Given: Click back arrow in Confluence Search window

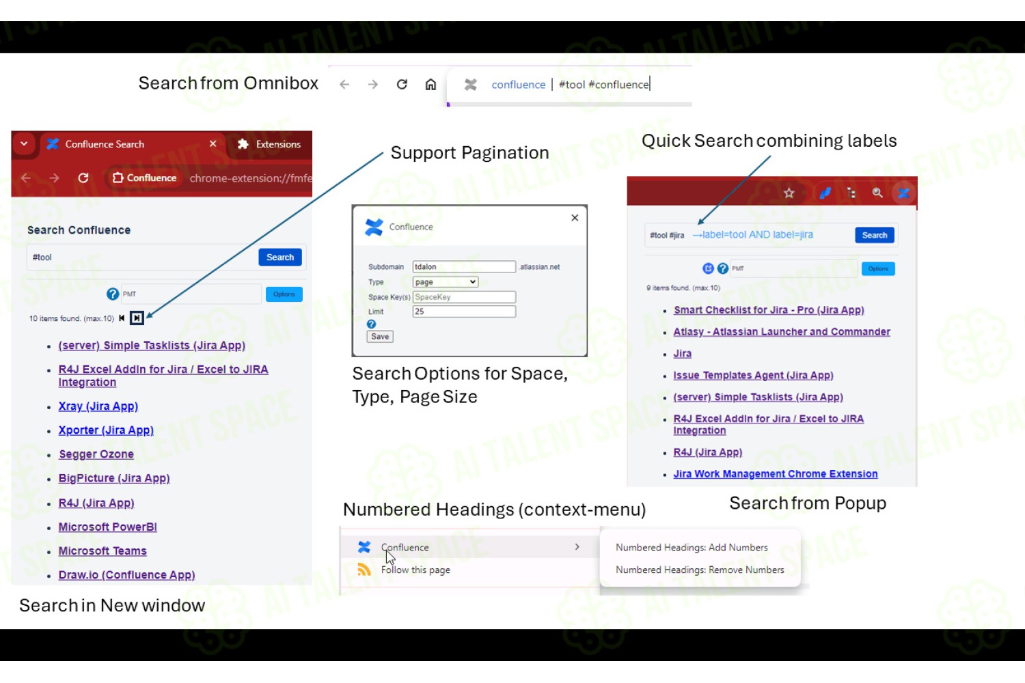Looking at the screenshot, I should (x=26, y=178).
